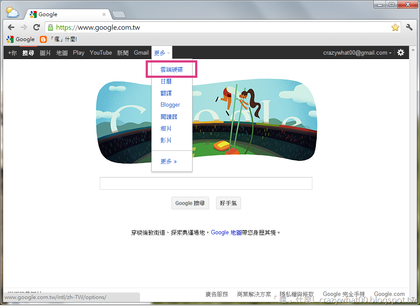Click the green padlock security icon
420x306 pixels.
[50, 27]
